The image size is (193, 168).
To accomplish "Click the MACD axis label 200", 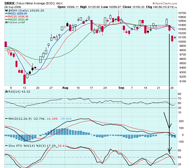I will 181,121.
